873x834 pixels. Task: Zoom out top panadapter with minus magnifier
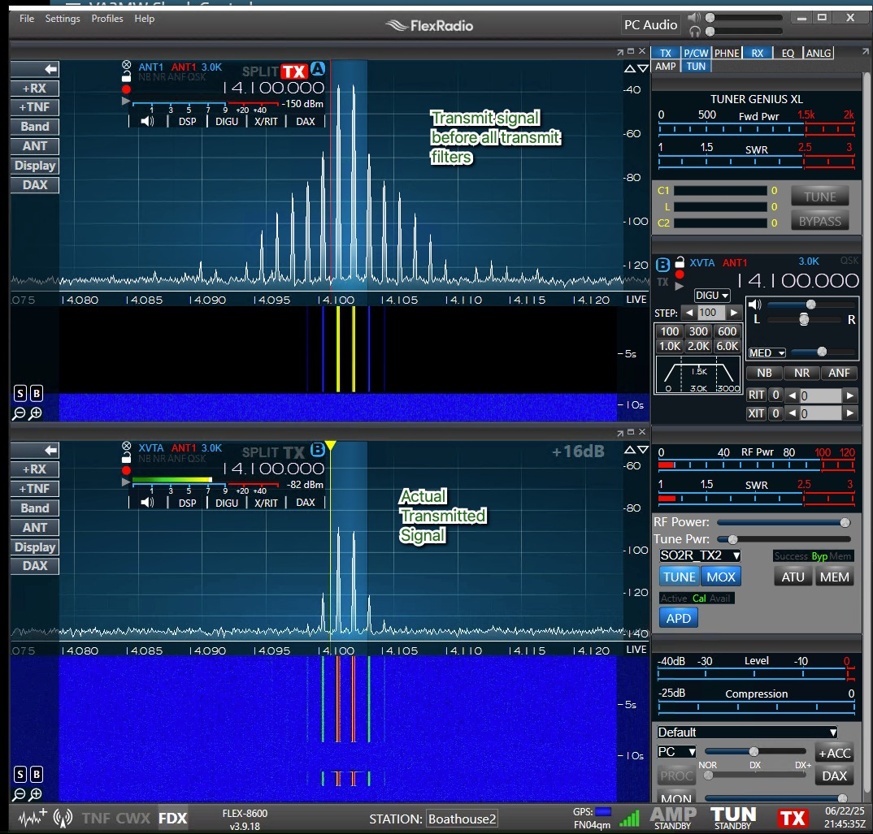point(19,413)
